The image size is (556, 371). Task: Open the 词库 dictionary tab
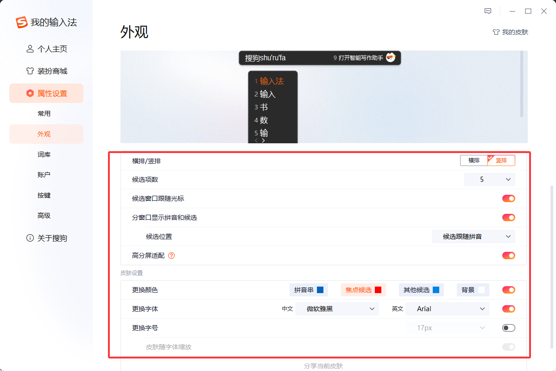click(44, 154)
